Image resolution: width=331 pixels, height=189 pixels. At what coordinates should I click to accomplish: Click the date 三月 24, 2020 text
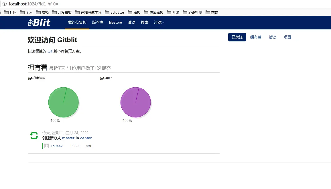[x=77, y=133]
